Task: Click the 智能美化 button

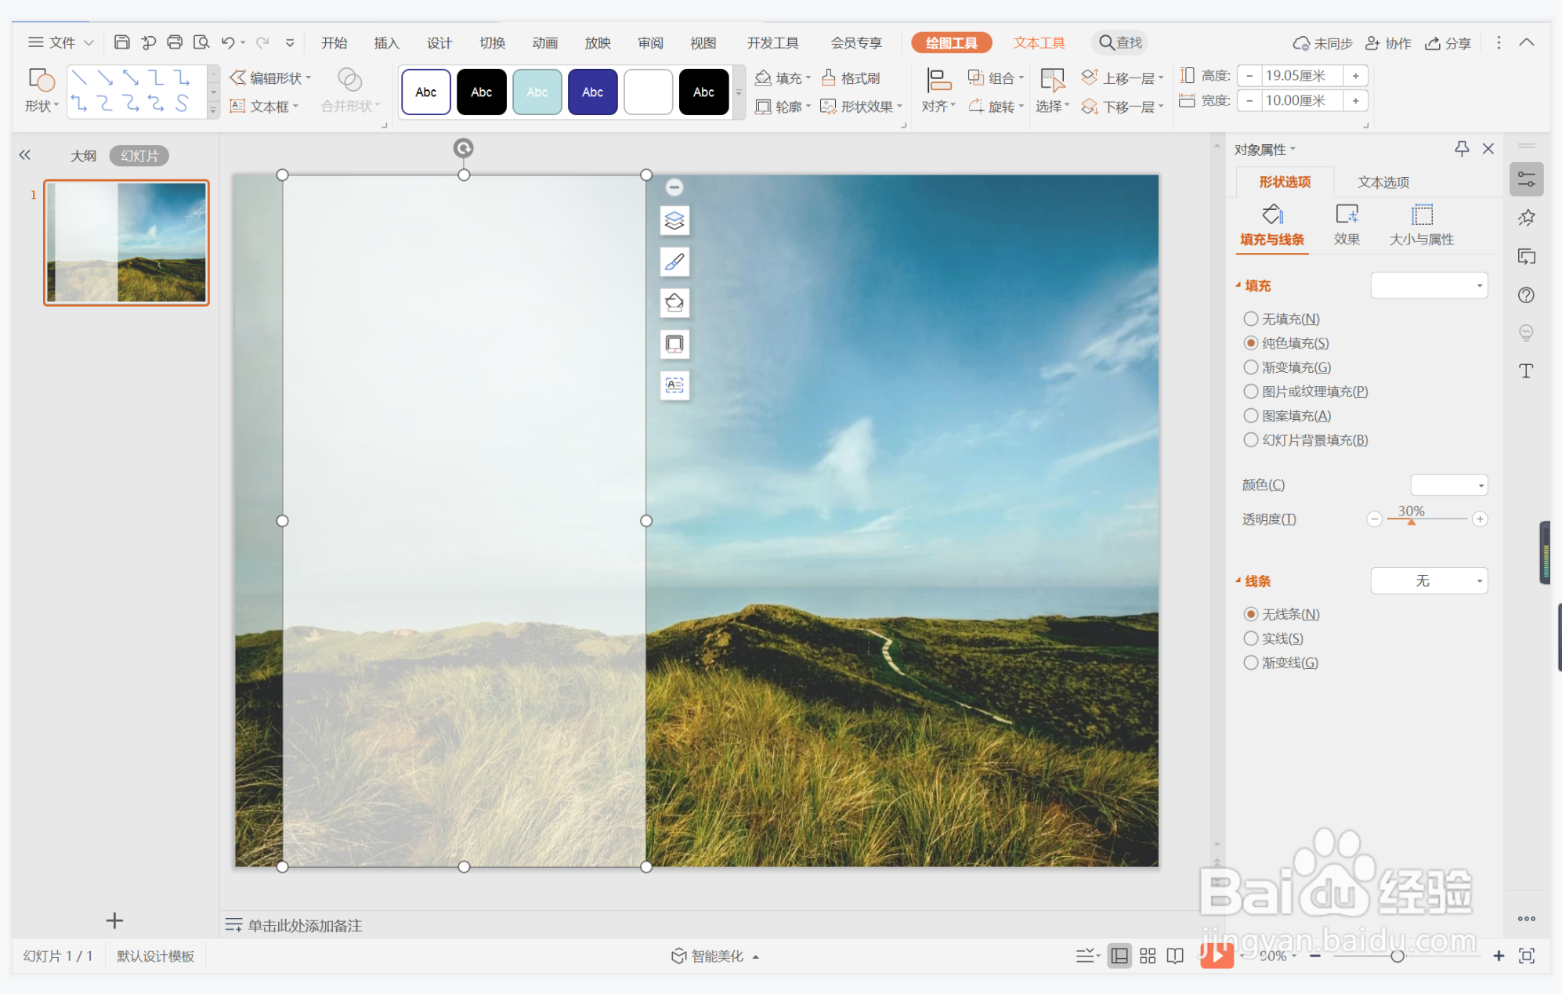Action: pyautogui.click(x=715, y=956)
